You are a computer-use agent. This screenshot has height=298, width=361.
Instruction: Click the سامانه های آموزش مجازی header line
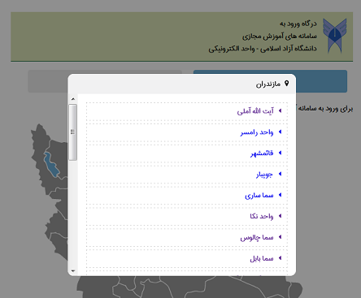tap(280, 36)
